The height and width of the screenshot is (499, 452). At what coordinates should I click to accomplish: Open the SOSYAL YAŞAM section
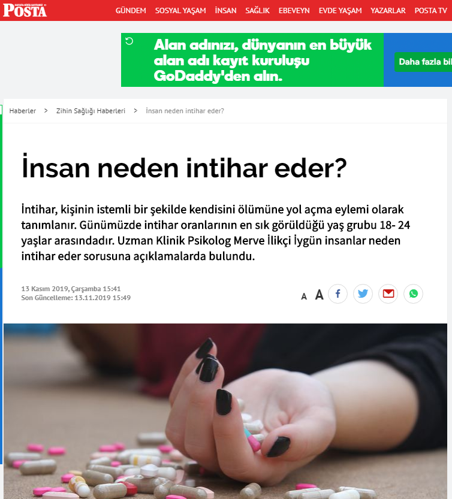click(180, 11)
